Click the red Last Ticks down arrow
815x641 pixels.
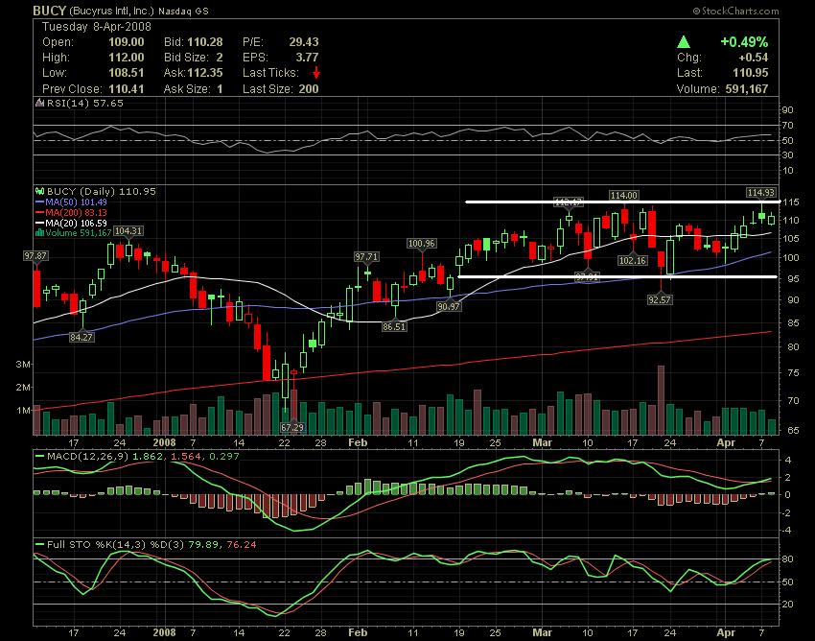[316, 73]
